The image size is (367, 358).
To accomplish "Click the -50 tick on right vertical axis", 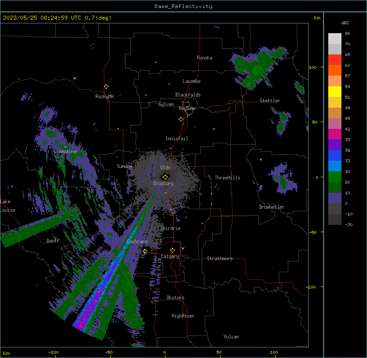I will point(313,232).
